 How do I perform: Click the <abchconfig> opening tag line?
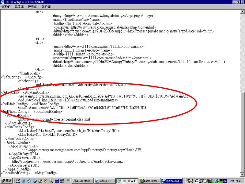[28, 81]
